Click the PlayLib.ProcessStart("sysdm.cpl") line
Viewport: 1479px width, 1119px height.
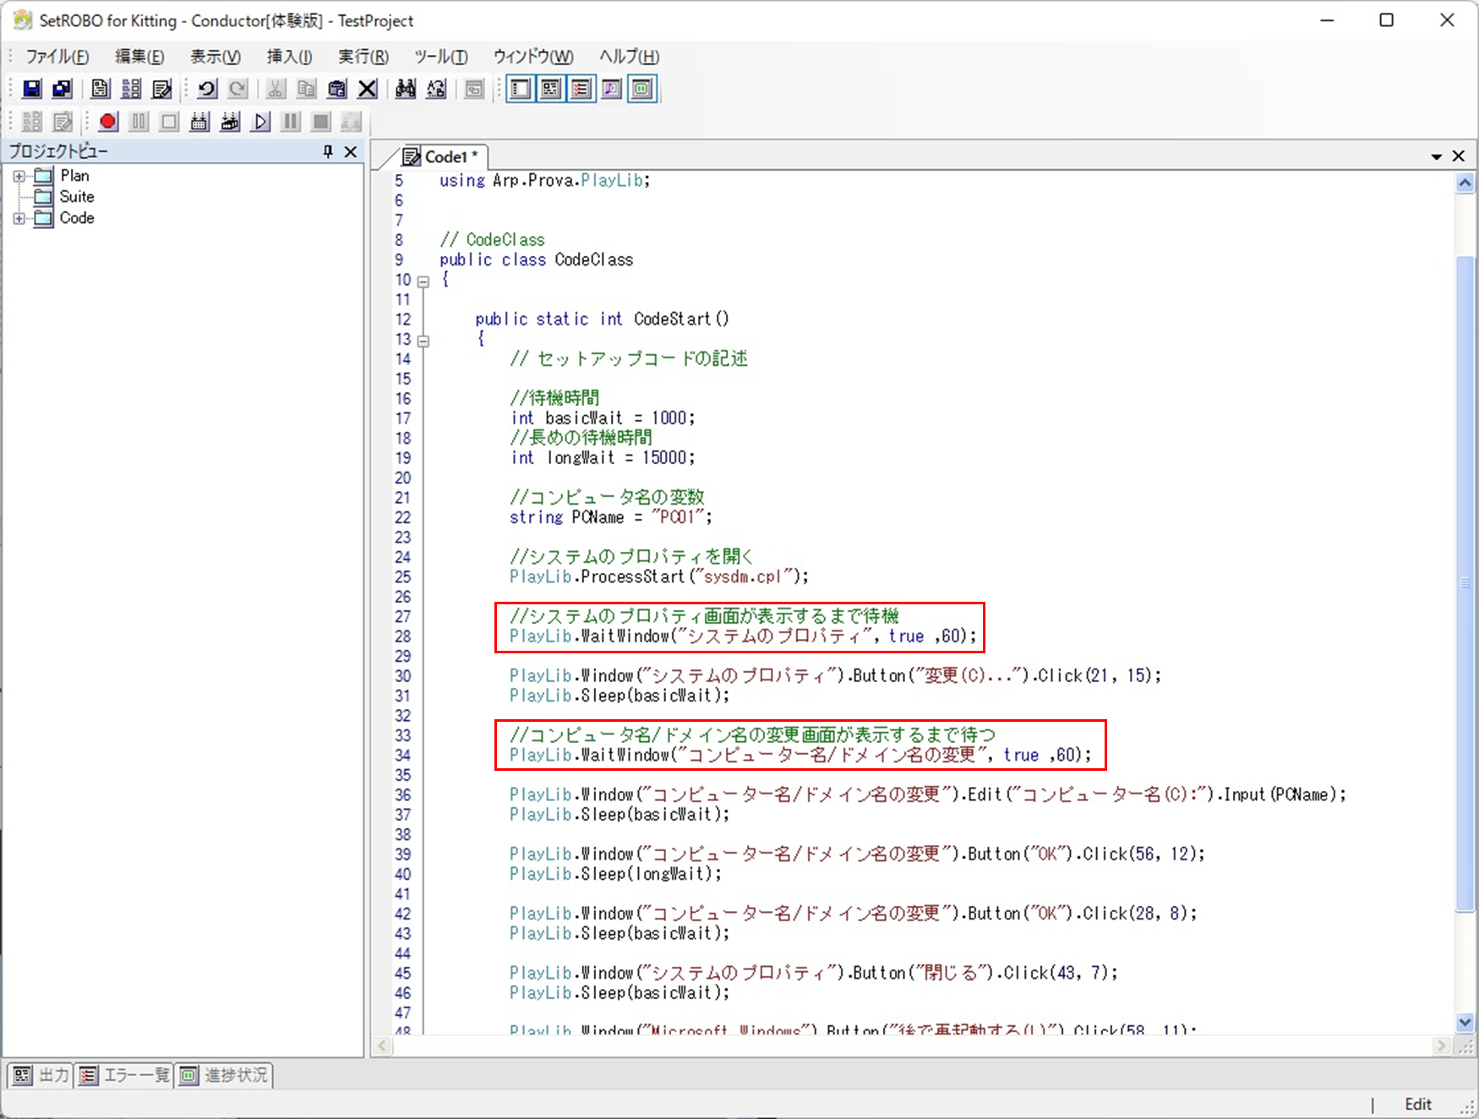click(x=658, y=576)
